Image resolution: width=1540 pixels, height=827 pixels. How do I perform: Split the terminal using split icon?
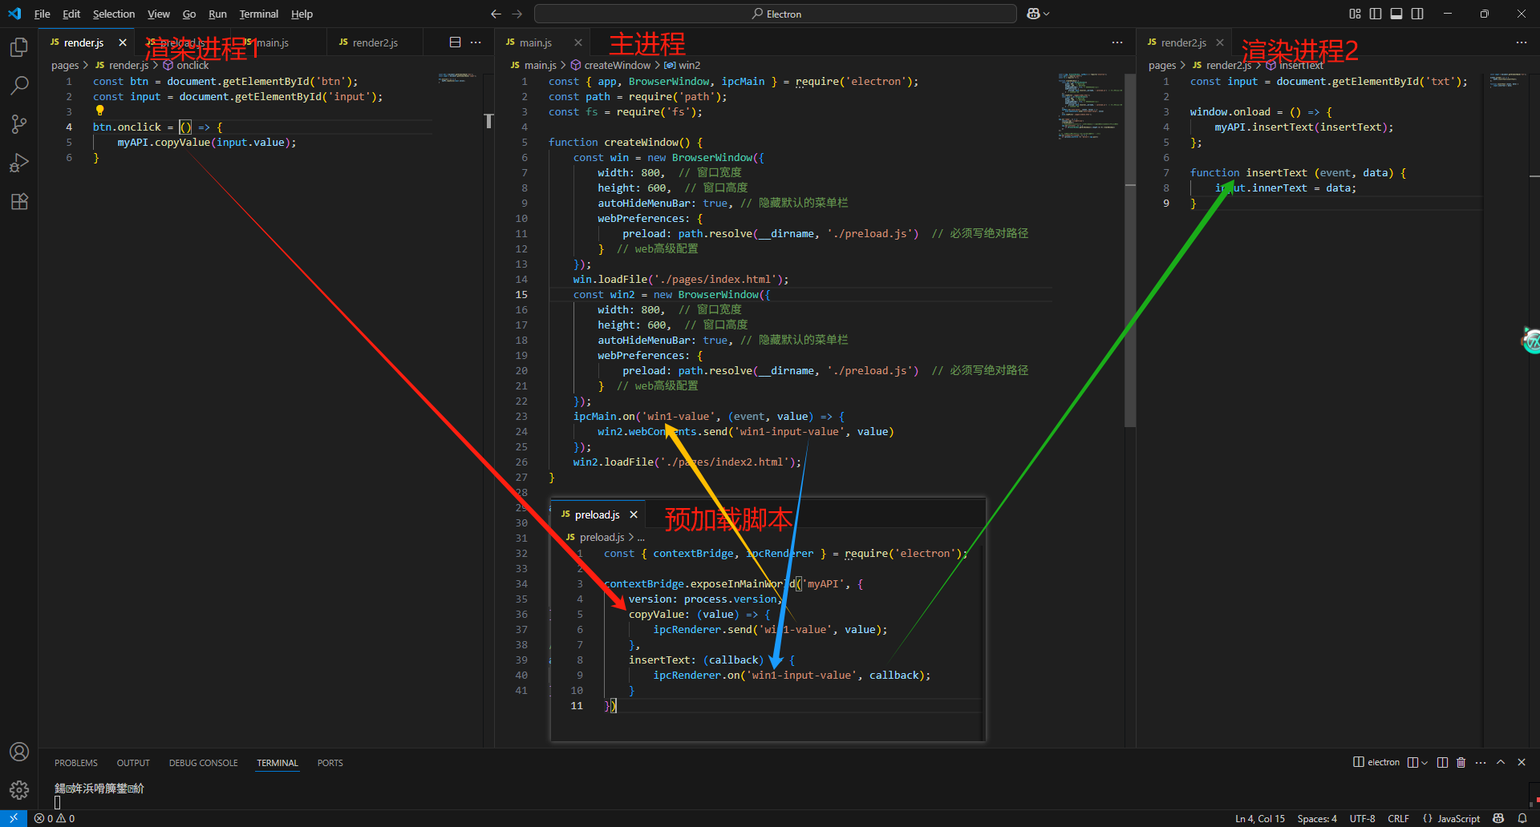(x=1442, y=762)
